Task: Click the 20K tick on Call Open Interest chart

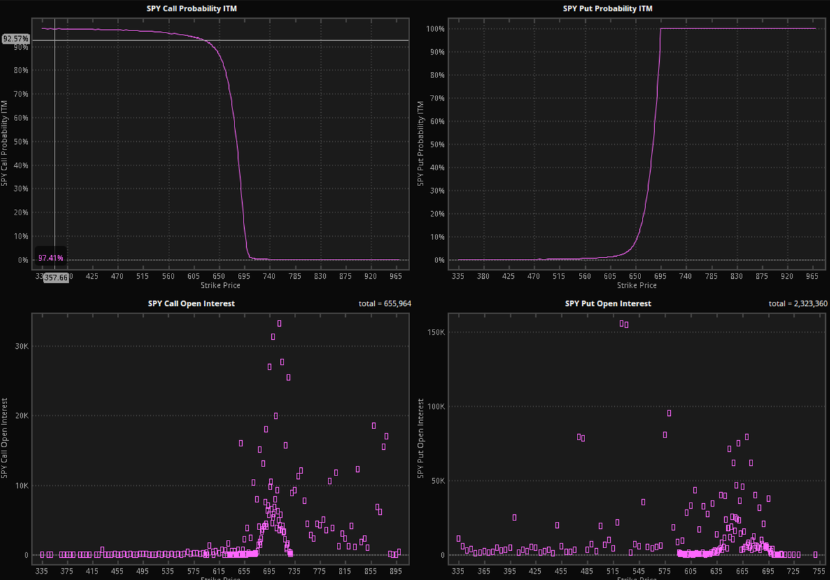Action: 21,416
